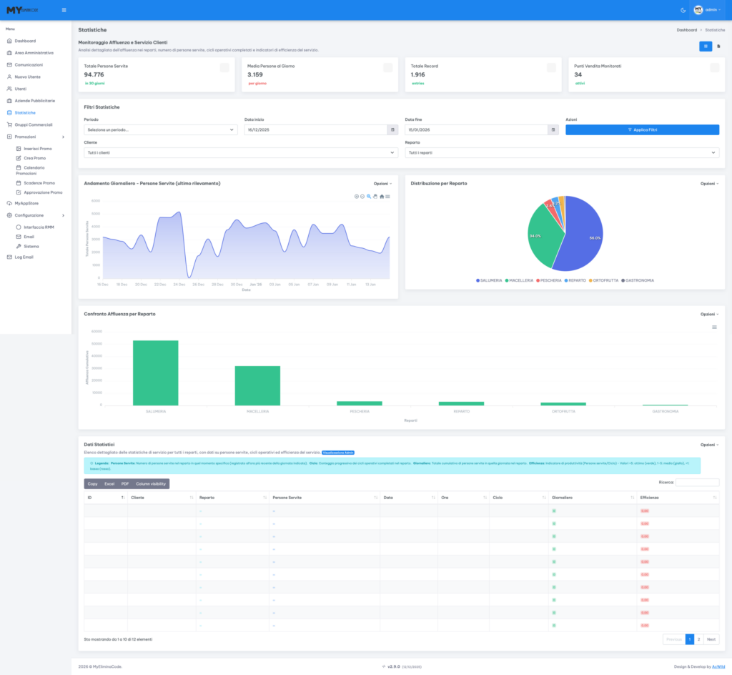The width and height of the screenshot is (732, 675).
Task: Toggle dark mode moon icon
Action: (x=683, y=10)
